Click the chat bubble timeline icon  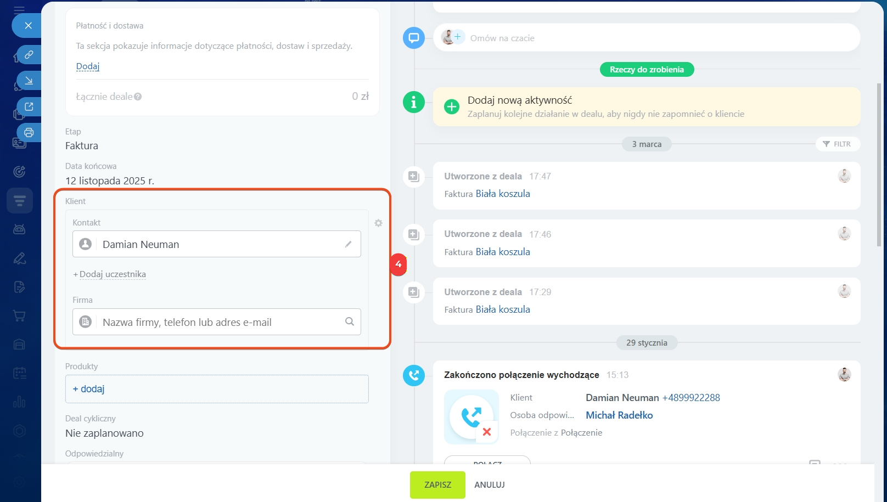(413, 38)
